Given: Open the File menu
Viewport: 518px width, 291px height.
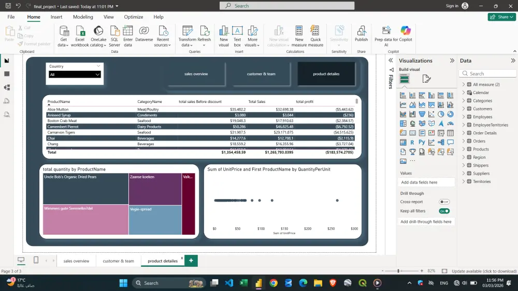Looking at the screenshot, I should 11,17.
